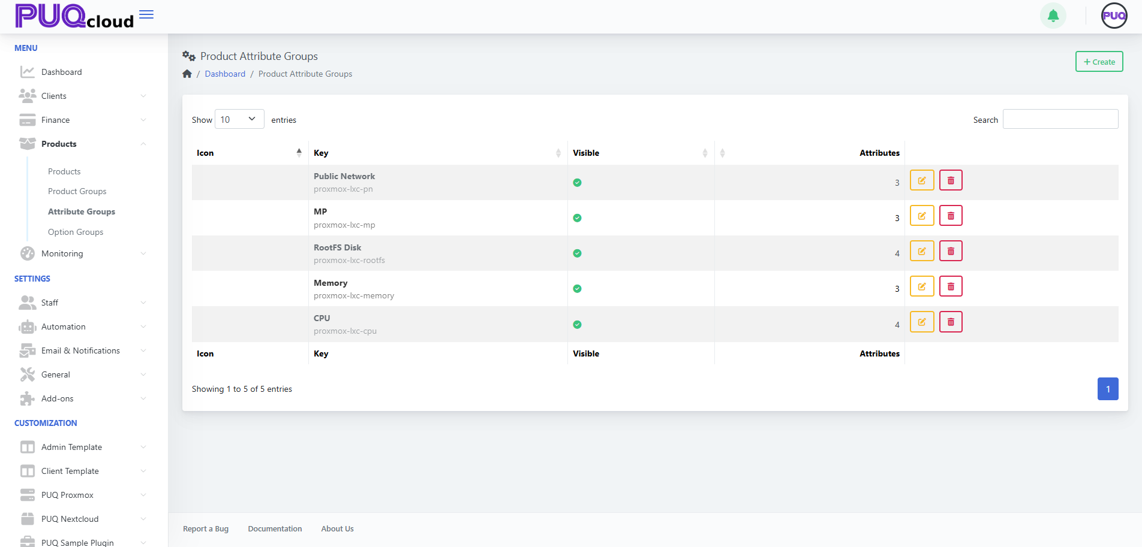Click the General tools icon

click(28, 374)
